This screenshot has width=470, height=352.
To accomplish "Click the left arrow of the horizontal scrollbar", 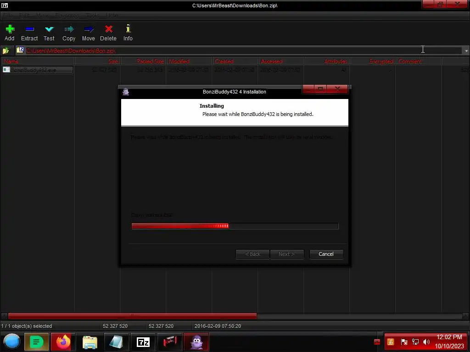I will point(4,316).
